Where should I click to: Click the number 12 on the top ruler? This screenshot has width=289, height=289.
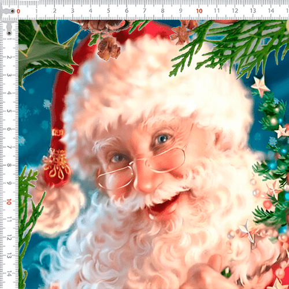pyautogui.click(x=235, y=10)
